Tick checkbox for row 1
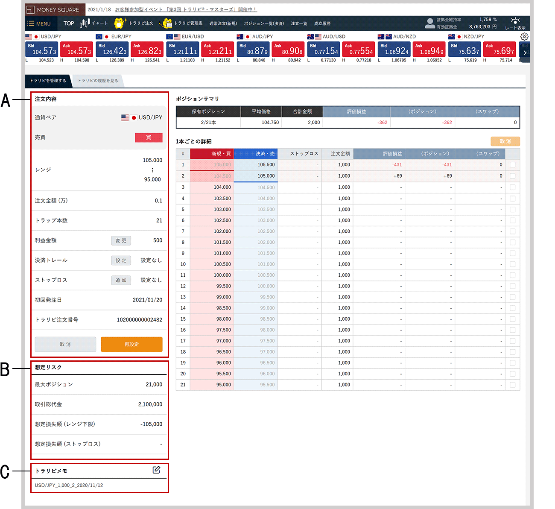The image size is (555, 509). (512, 164)
